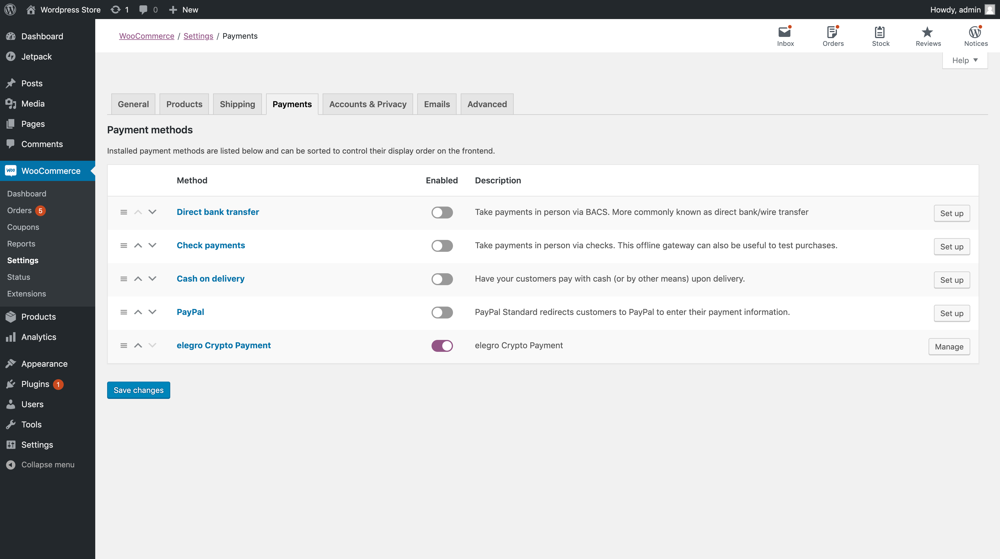Click the WordPress logo in admin bar
1000x559 pixels.
tap(10, 9)
